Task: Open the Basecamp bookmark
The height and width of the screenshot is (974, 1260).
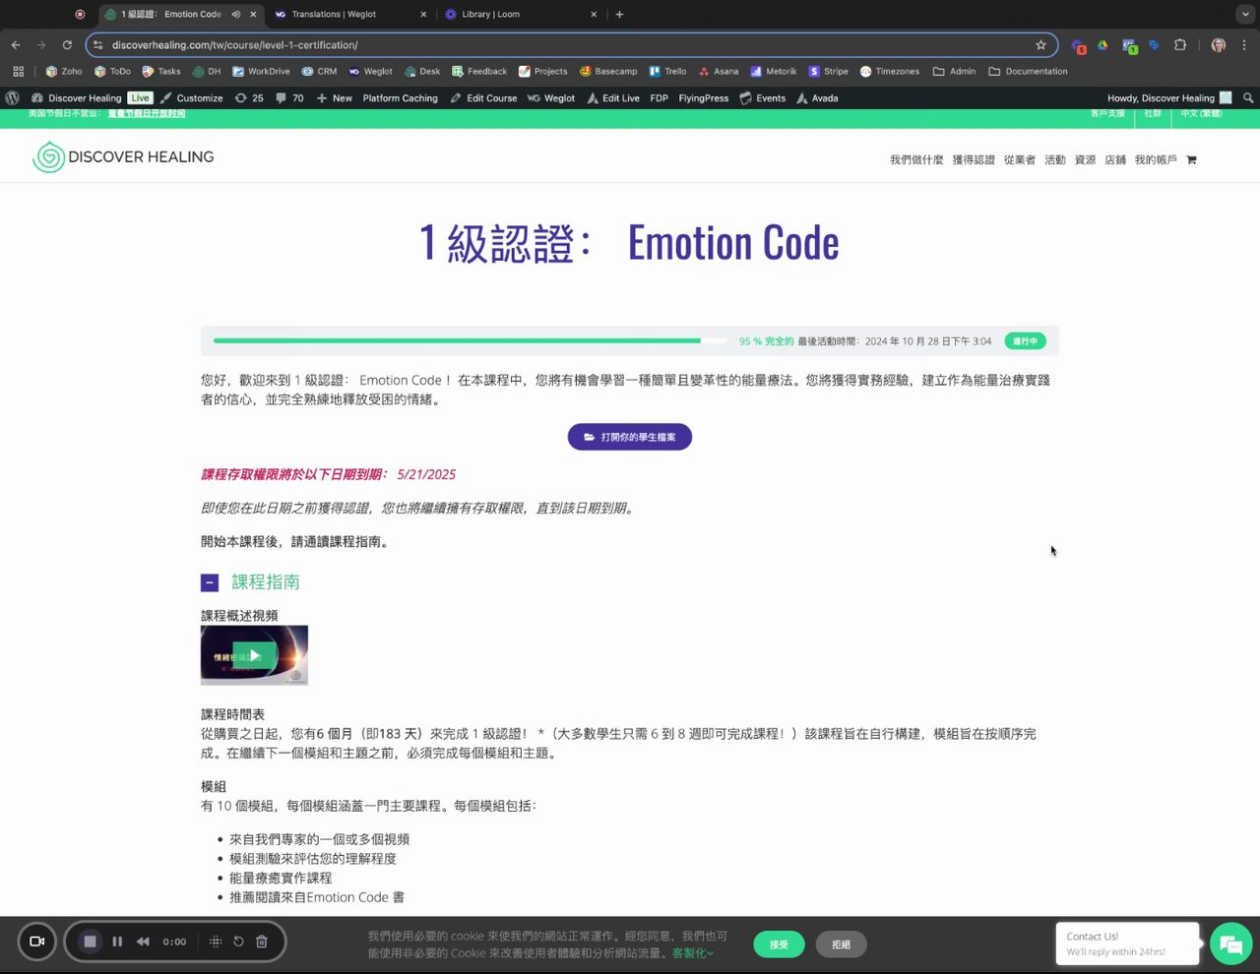Action: point(608,71)
